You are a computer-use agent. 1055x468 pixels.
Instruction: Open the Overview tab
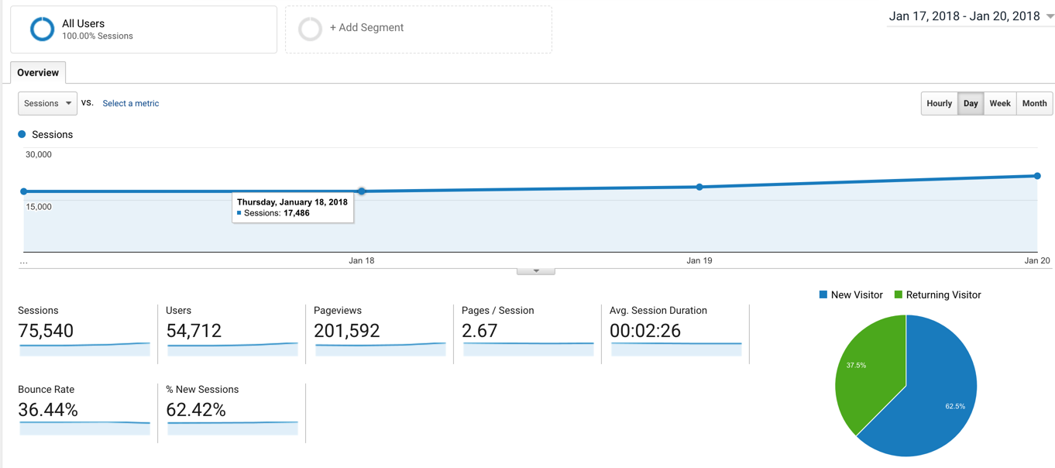pyautogui.click(x=38, y=73)
